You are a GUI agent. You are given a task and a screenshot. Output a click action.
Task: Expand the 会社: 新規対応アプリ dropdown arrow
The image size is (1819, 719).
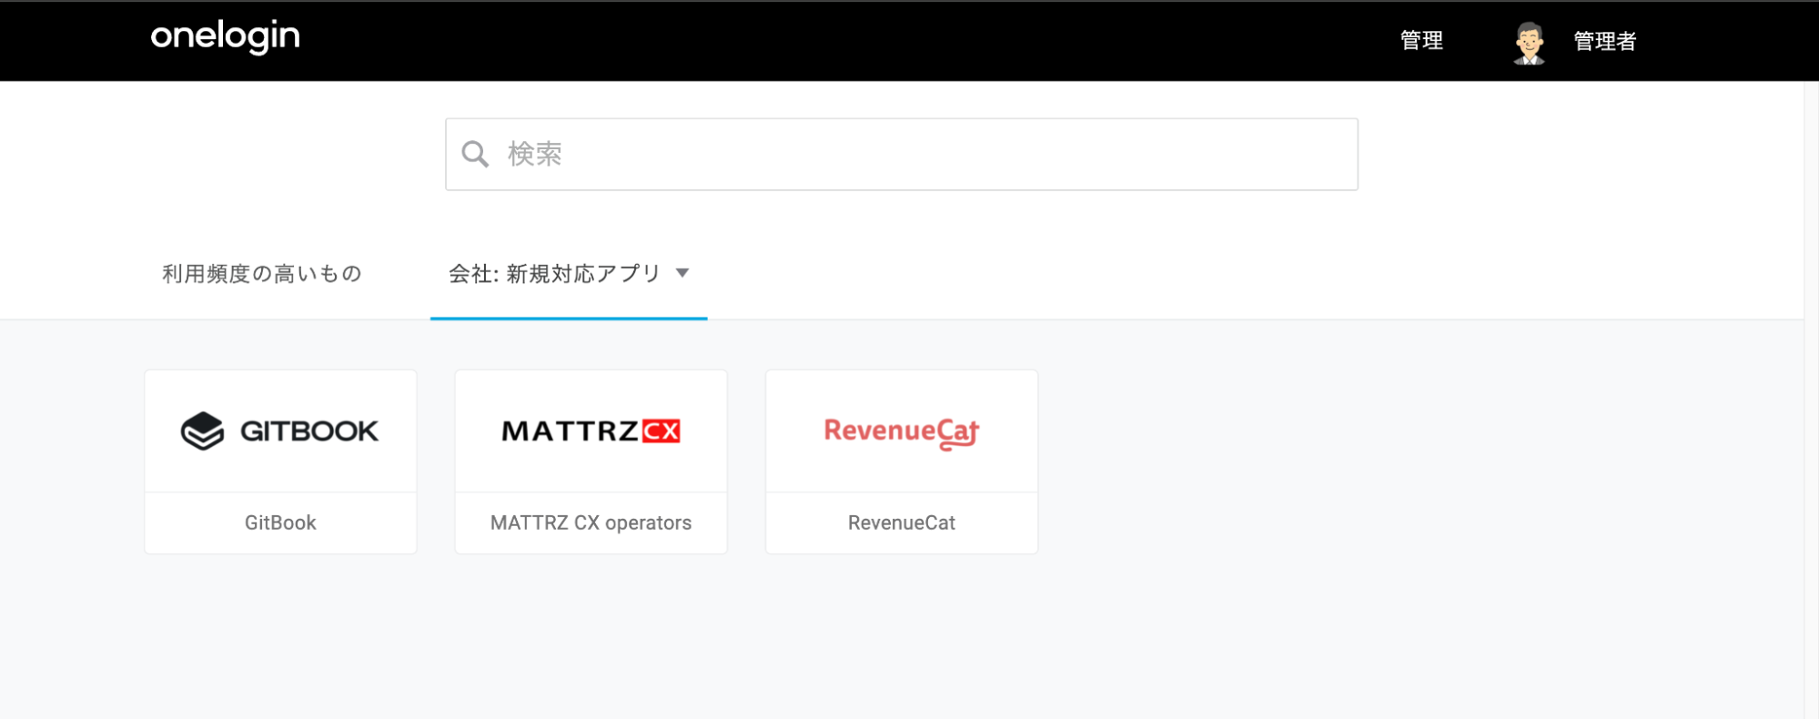682,273
